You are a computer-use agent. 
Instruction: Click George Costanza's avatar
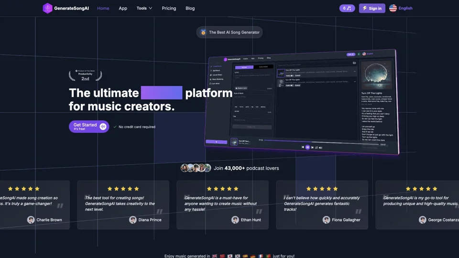[422, 220]
